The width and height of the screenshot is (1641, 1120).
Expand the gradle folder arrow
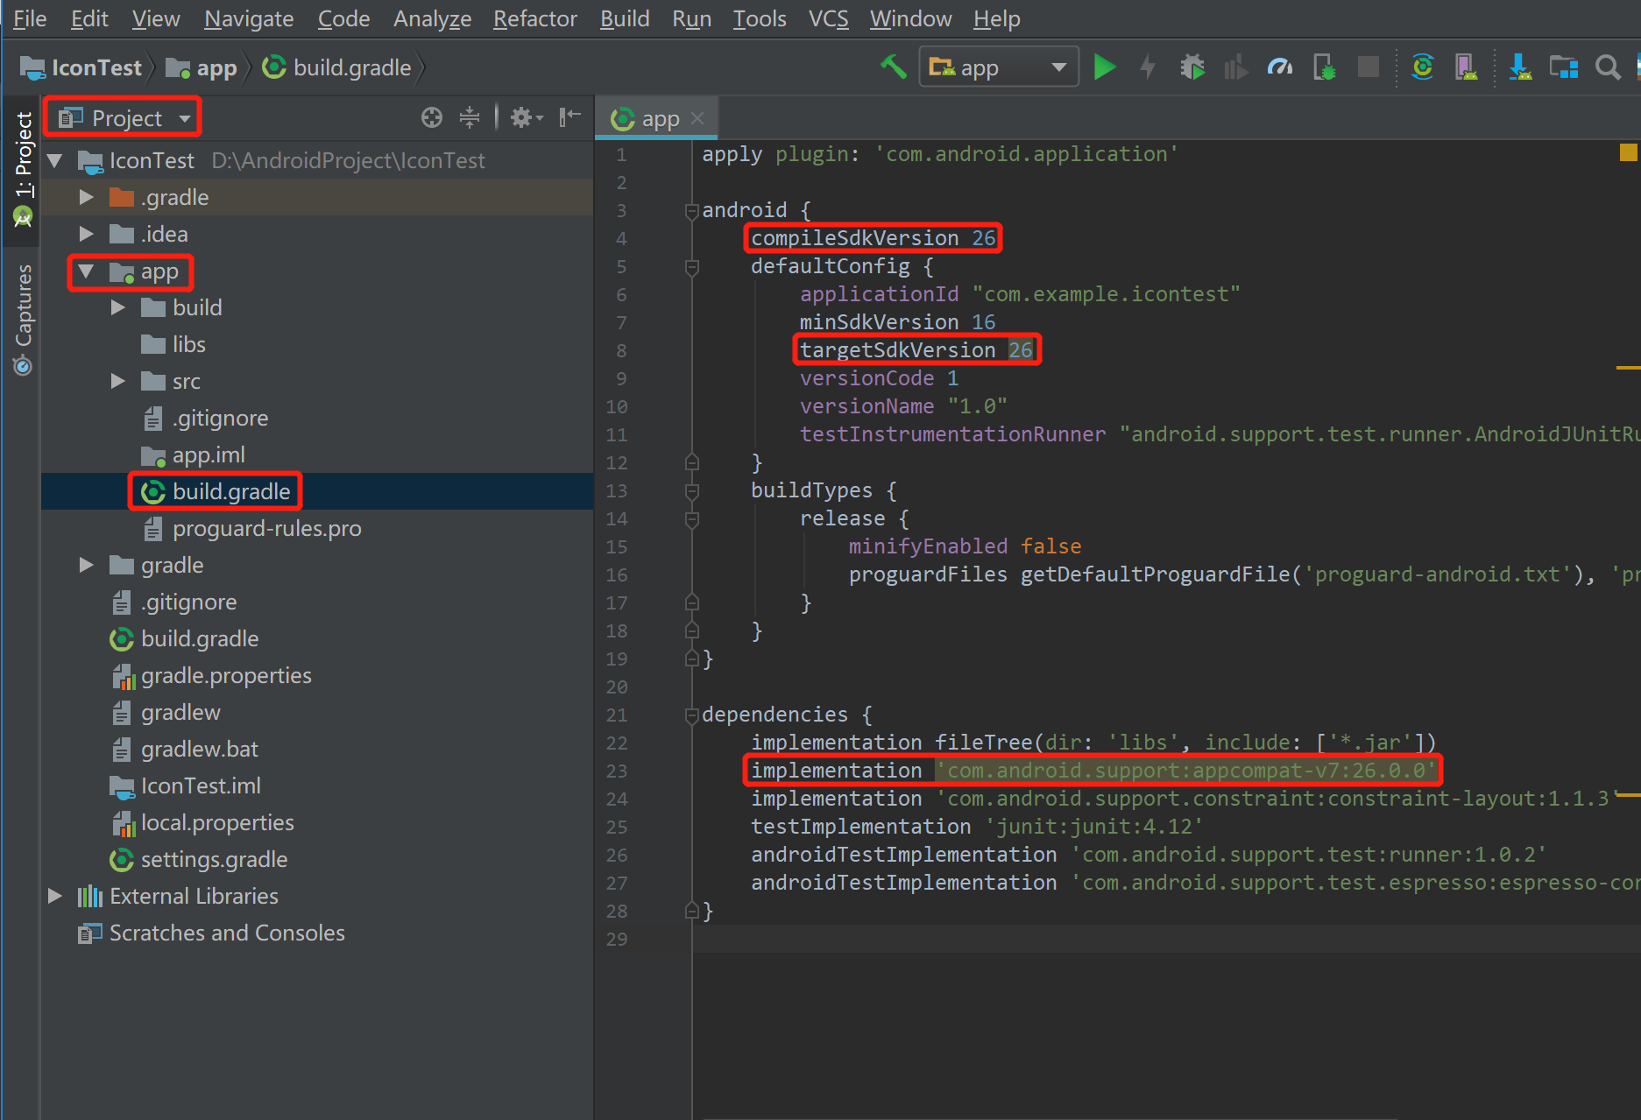pyautogui.click(x=86, y=565)
